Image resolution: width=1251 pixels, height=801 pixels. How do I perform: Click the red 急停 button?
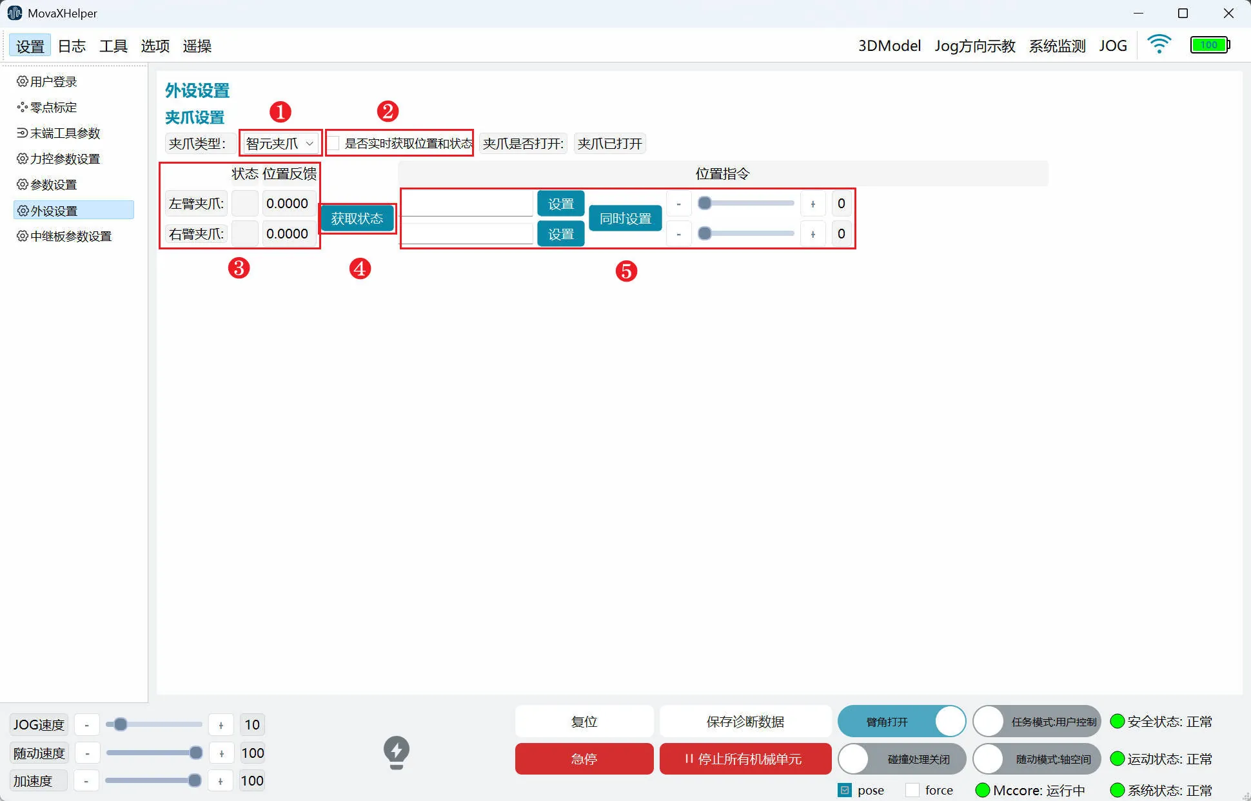click(x=584, y=759)
